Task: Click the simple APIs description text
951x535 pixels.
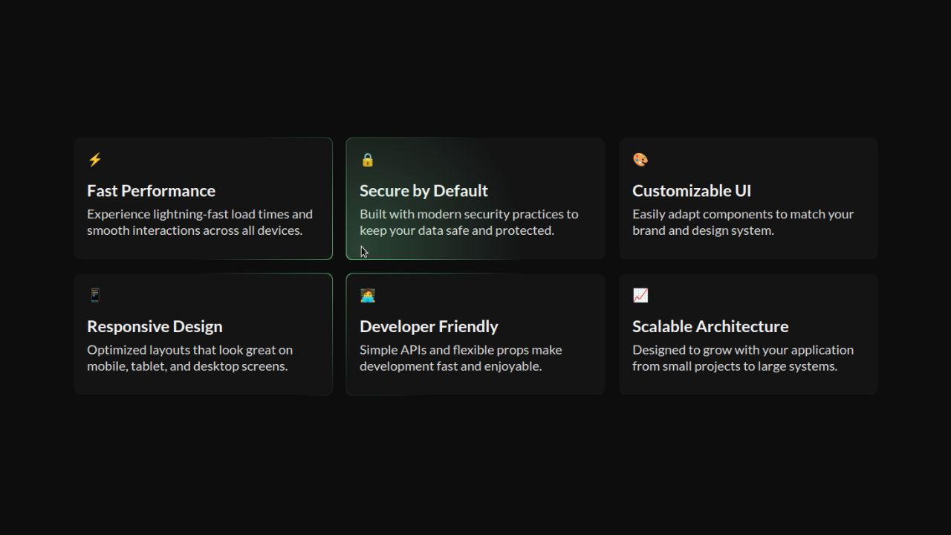Action: click(460, 358)
